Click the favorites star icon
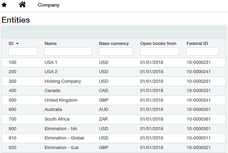 click(4, 5)
